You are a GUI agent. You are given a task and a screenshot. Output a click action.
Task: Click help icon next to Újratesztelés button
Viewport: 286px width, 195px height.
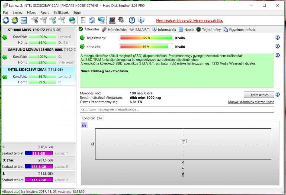pyautogui.click(x=277, y=95)
